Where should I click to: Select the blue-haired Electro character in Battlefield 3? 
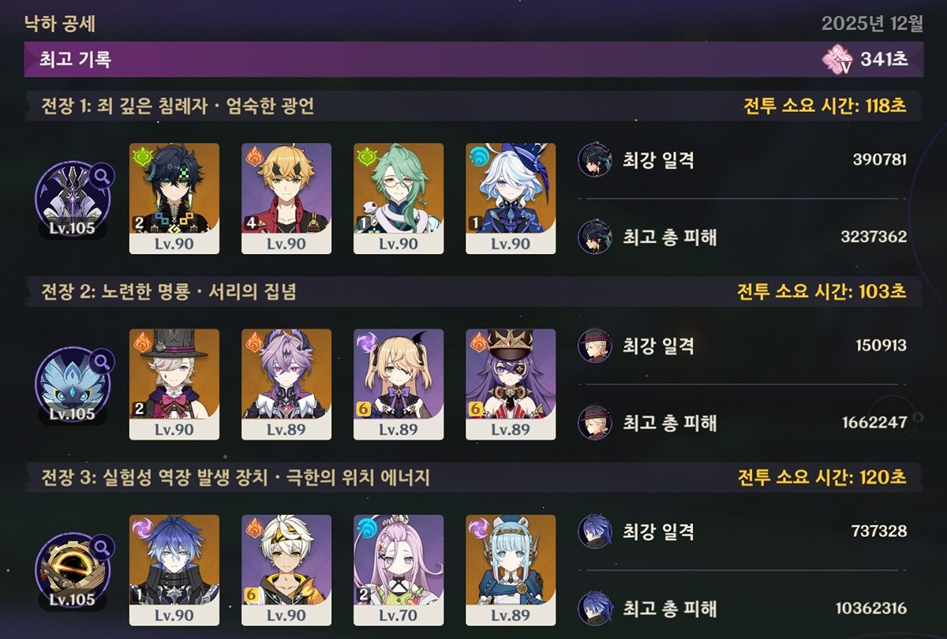tap(174, 570)
